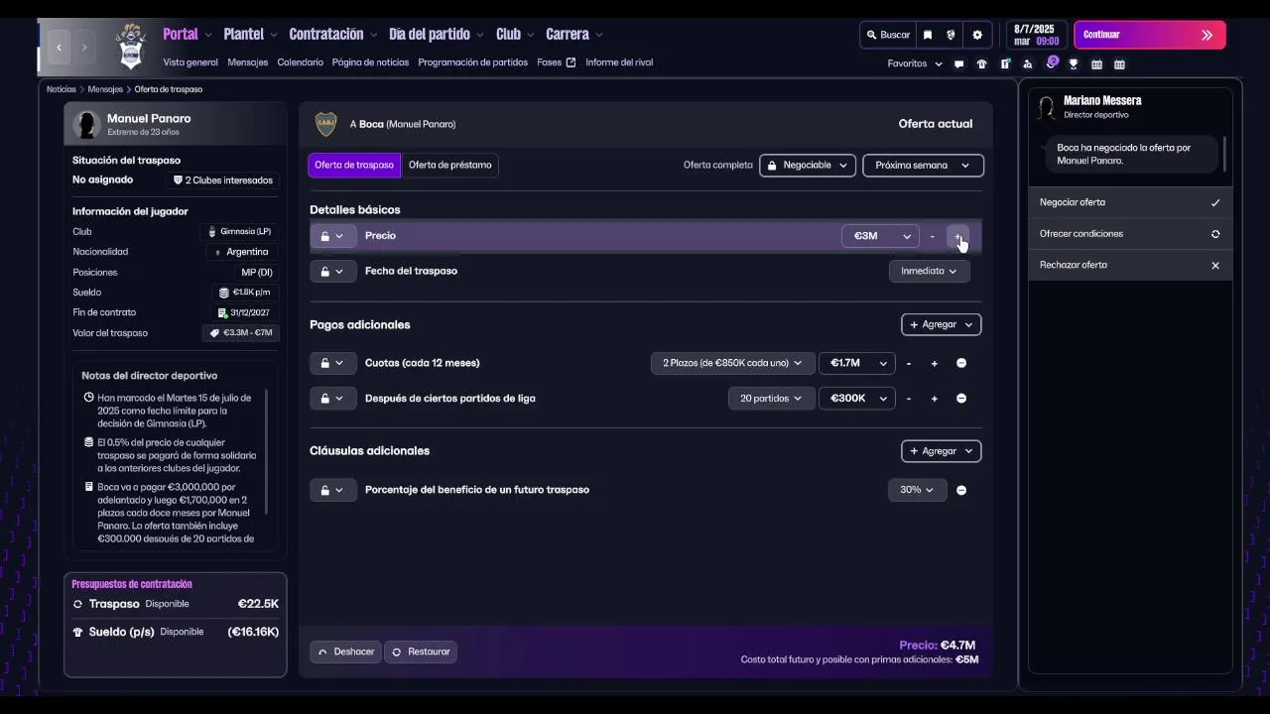Go forward with the right arrow
1270x714 pixels.
click(84, 47)
